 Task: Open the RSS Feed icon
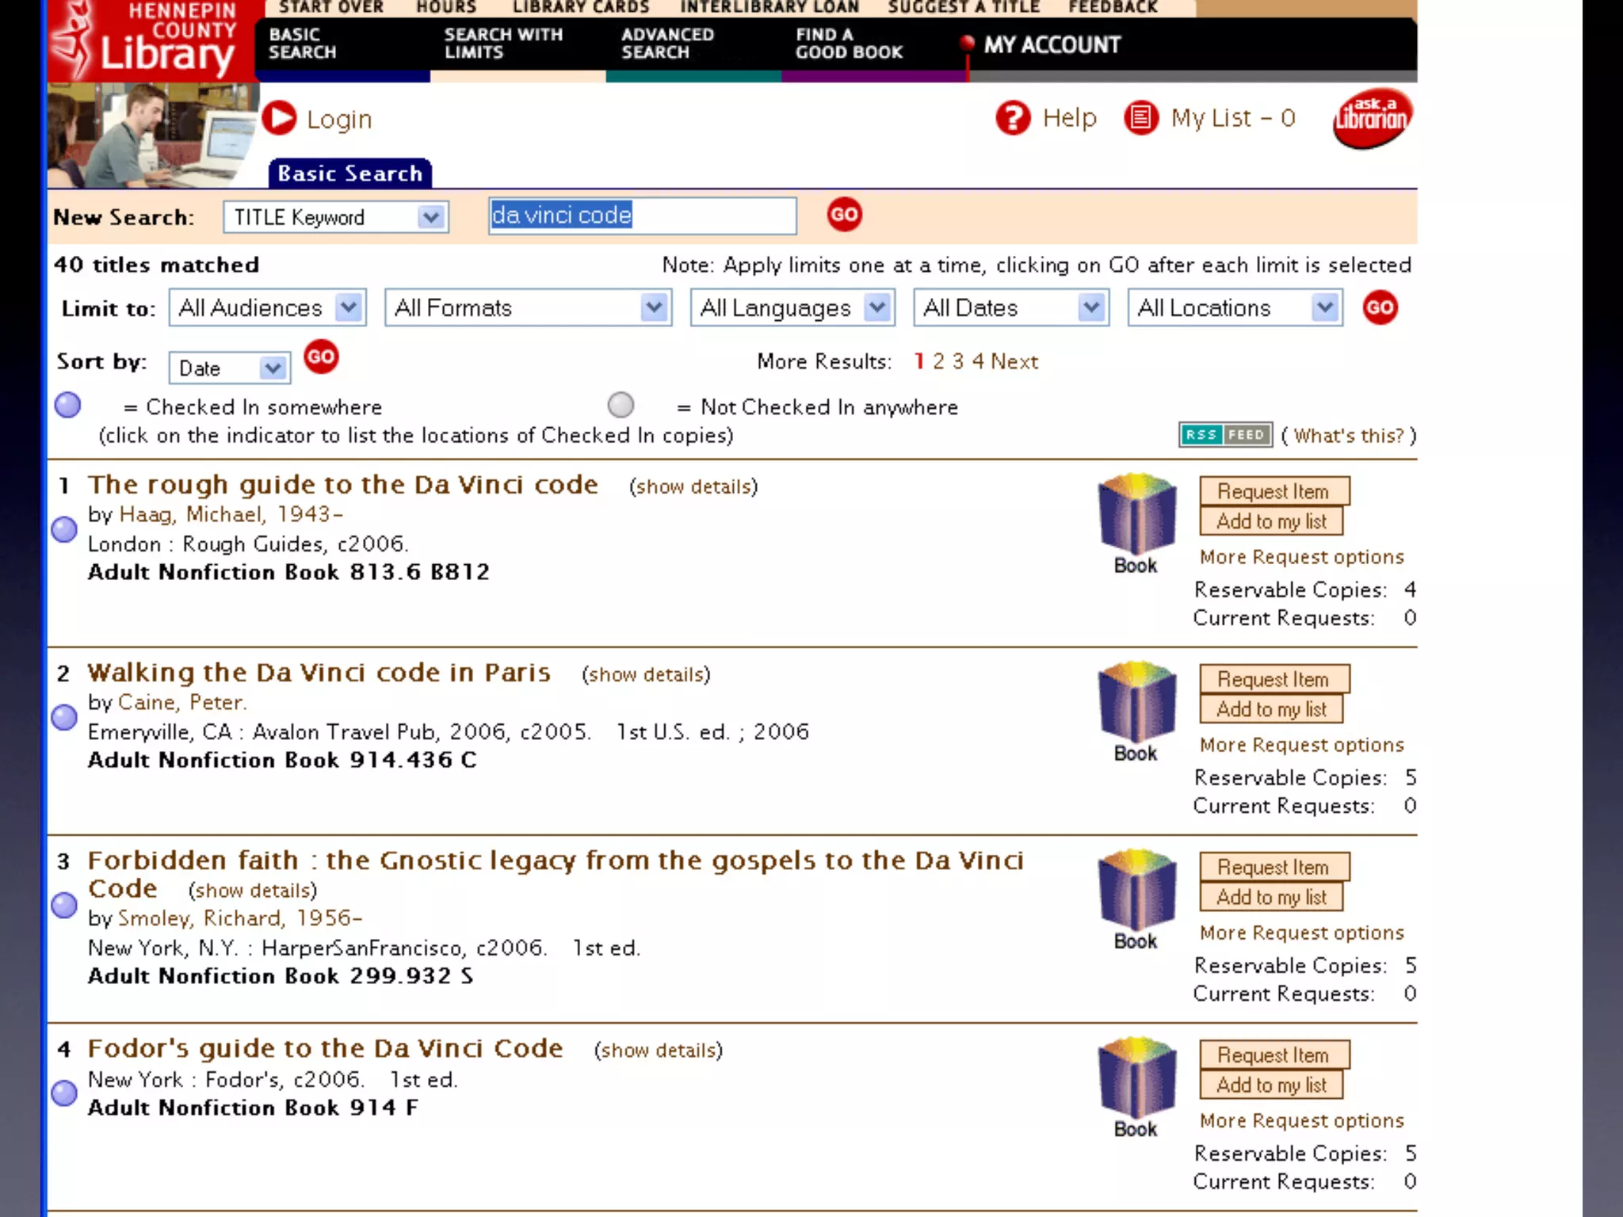click(1225, 435)
